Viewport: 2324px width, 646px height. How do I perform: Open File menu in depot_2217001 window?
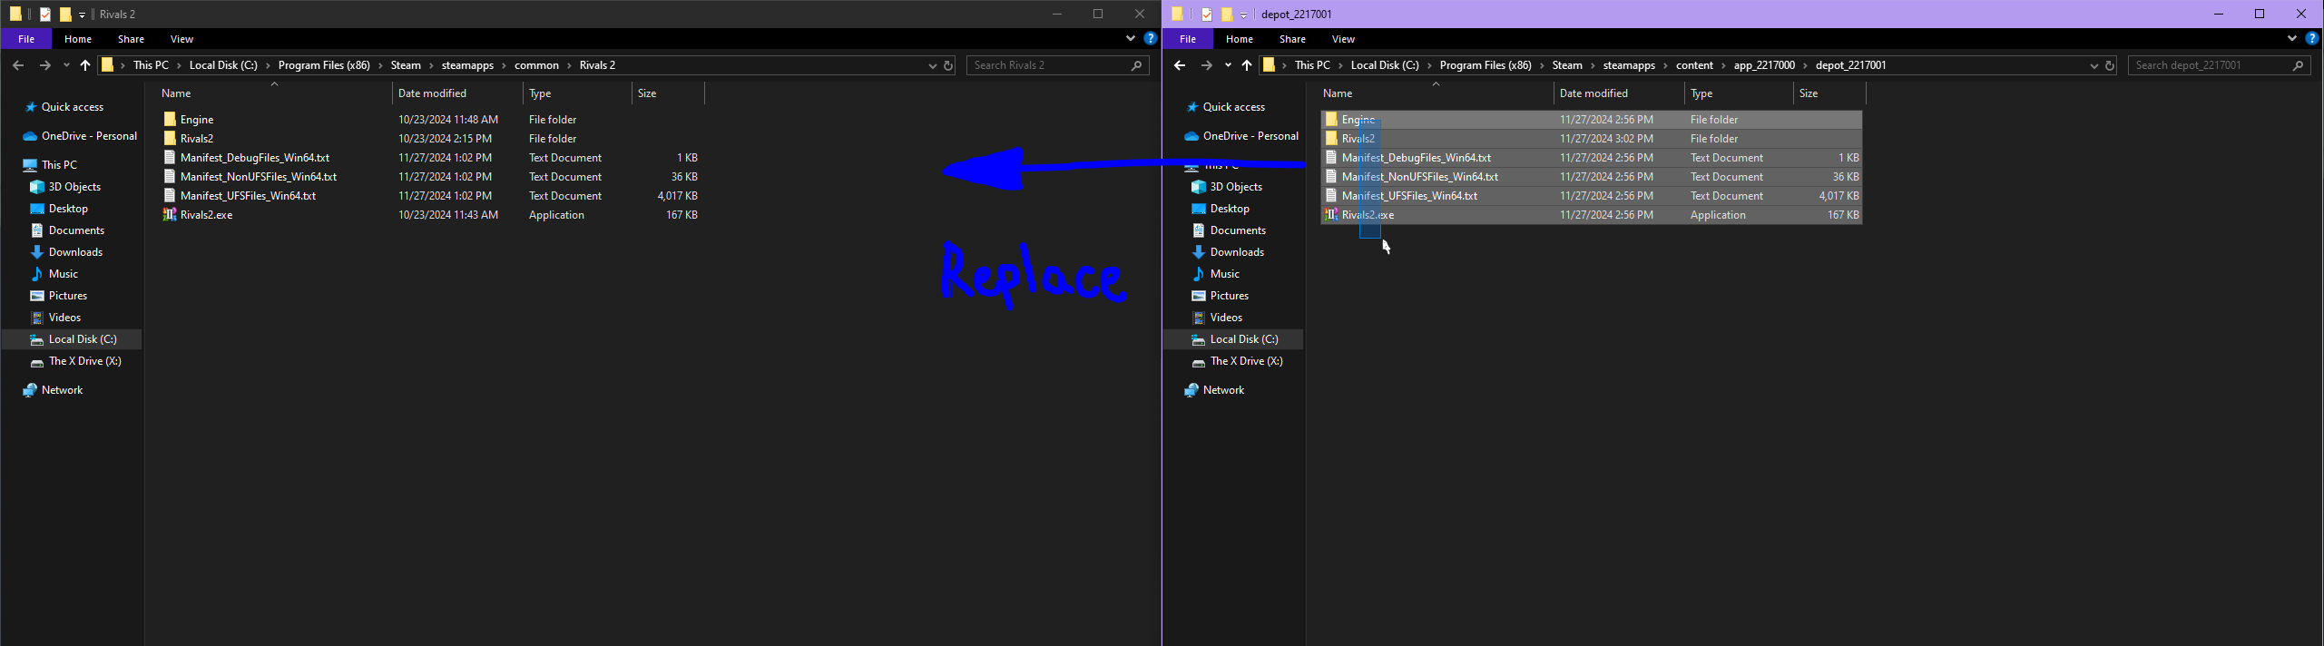pos(1188,39)
